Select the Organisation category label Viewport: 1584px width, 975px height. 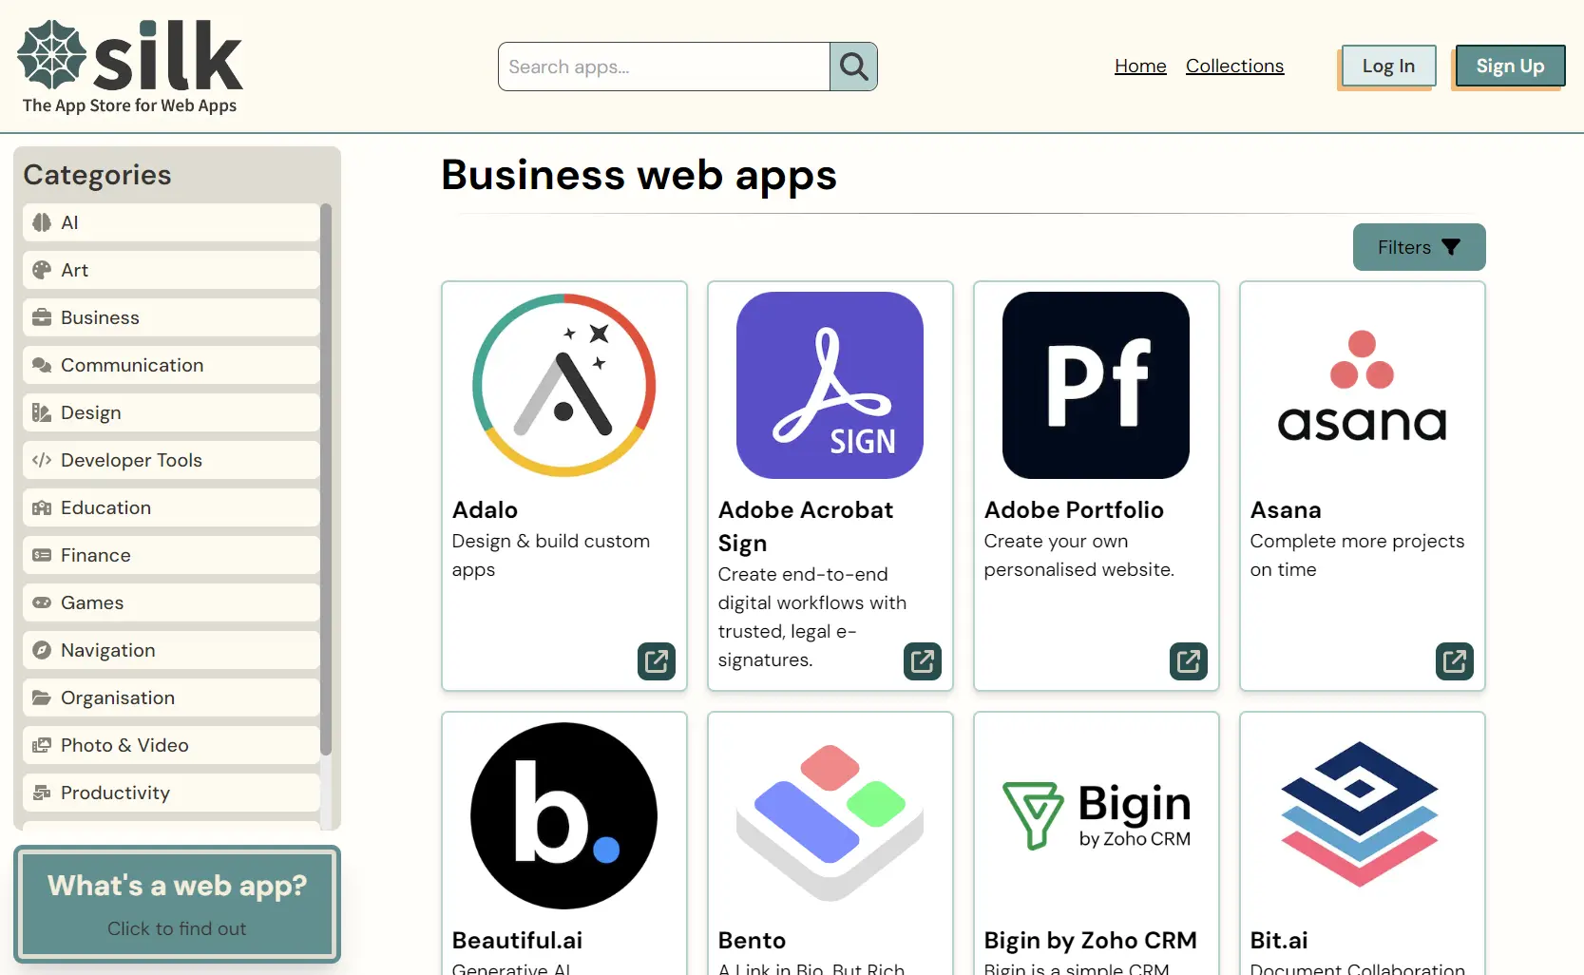point(118,698)
